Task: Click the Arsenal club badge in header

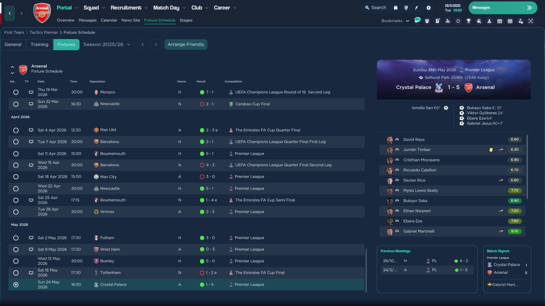Action: 42,13
